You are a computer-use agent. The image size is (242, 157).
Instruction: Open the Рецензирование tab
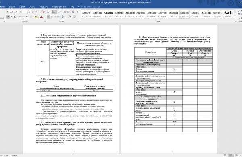point(59,7)
